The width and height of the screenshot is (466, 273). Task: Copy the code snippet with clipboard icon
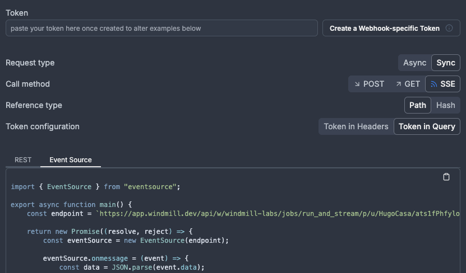[x=446, y=177]
